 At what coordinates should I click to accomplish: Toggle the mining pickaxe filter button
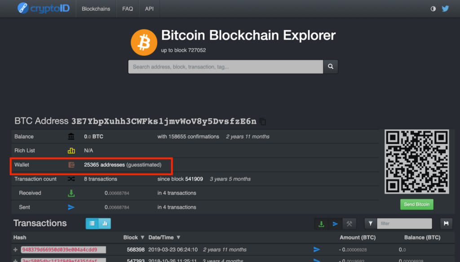click(x=349, y=224)
